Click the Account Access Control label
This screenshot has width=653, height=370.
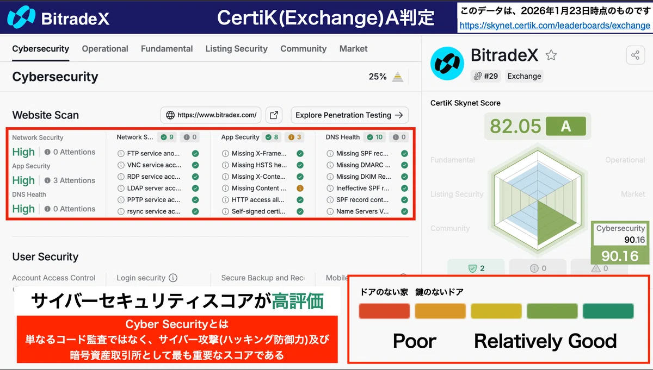[54, 278]
